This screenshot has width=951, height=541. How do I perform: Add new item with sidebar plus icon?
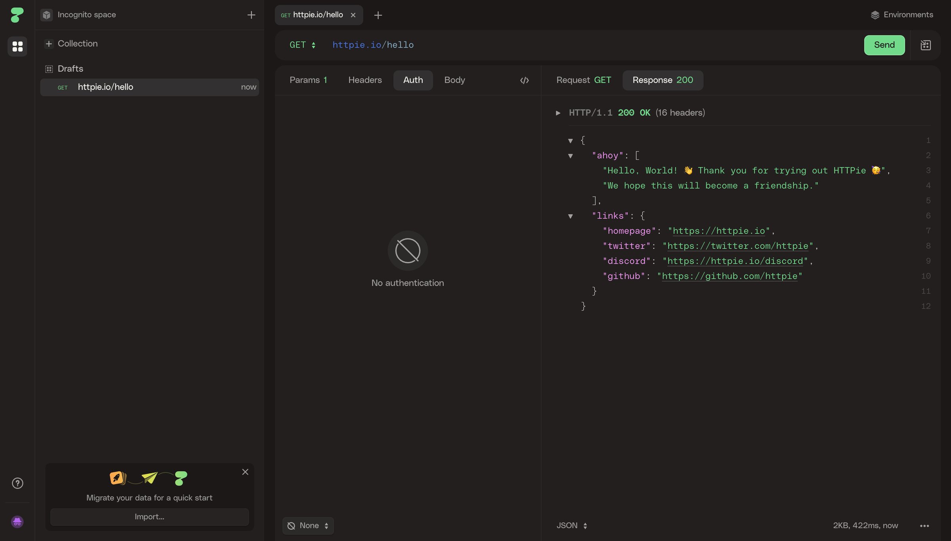251,15
